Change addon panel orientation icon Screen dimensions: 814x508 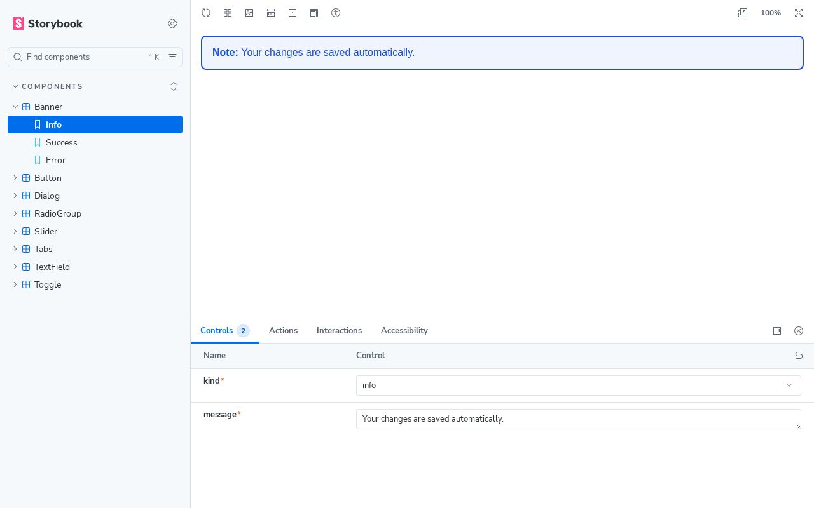777,331
